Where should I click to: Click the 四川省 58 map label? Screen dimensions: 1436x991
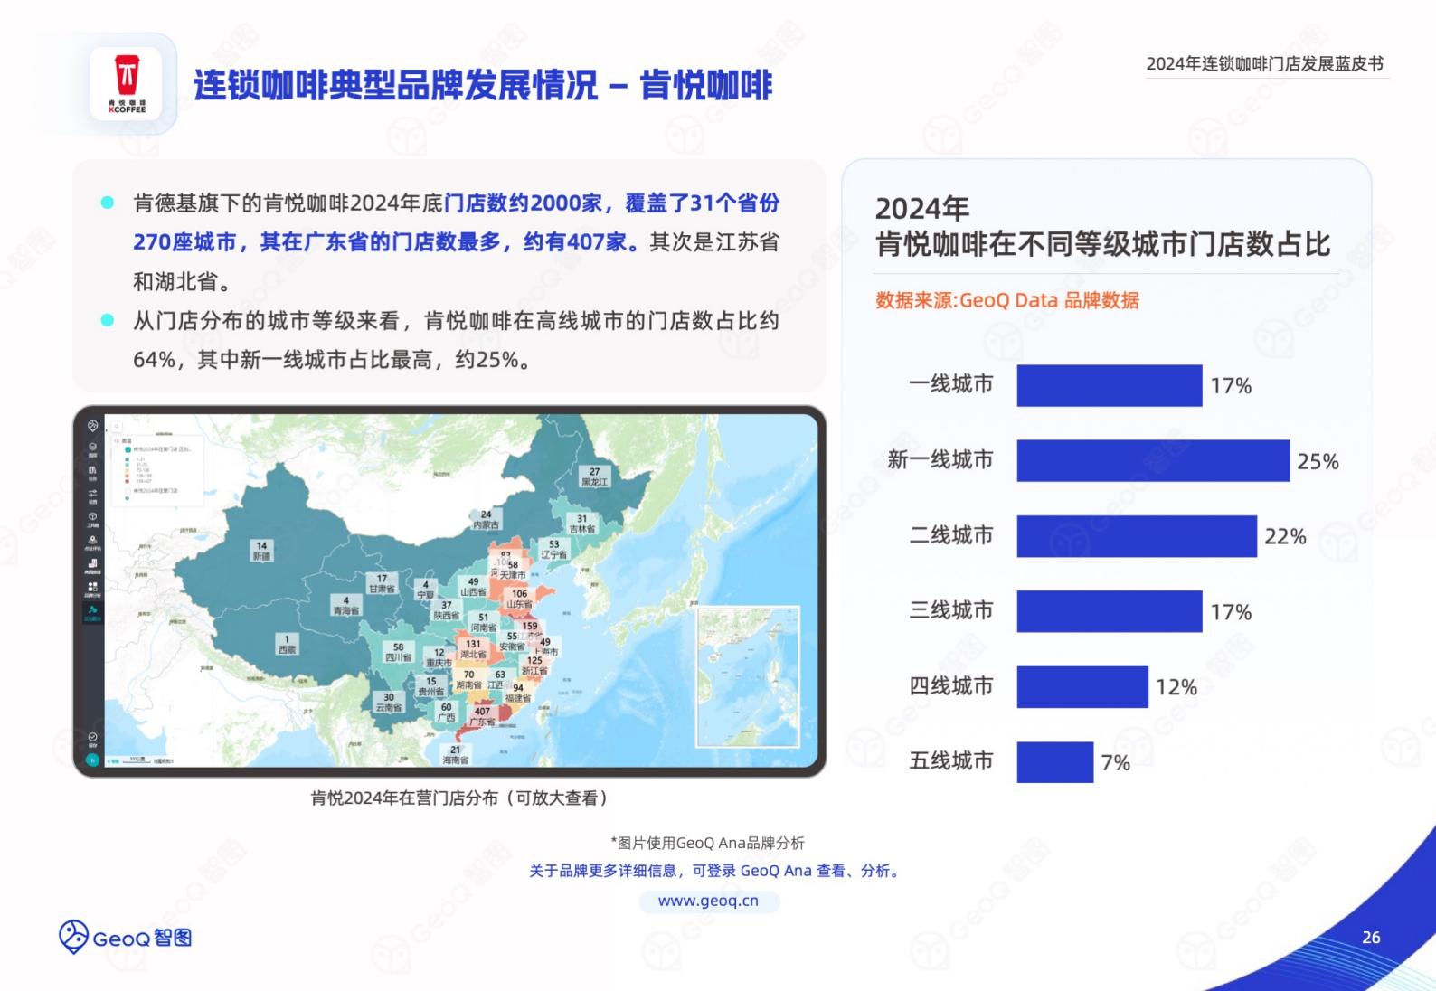pos(398,652)
